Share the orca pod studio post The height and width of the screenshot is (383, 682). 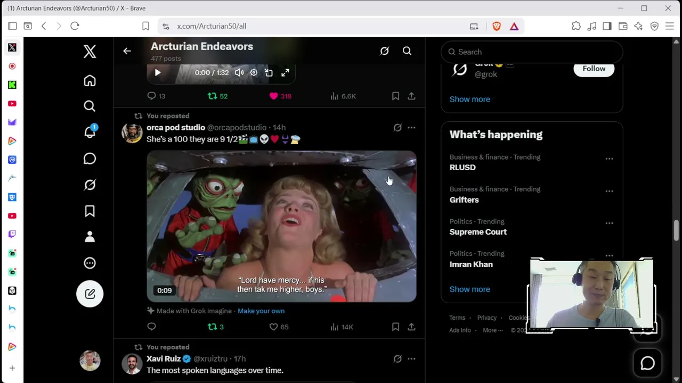(411, 327)
